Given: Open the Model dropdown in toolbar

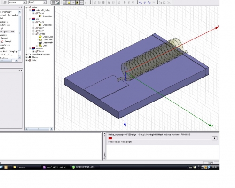Looking at the screenshot, I should 45,2.
